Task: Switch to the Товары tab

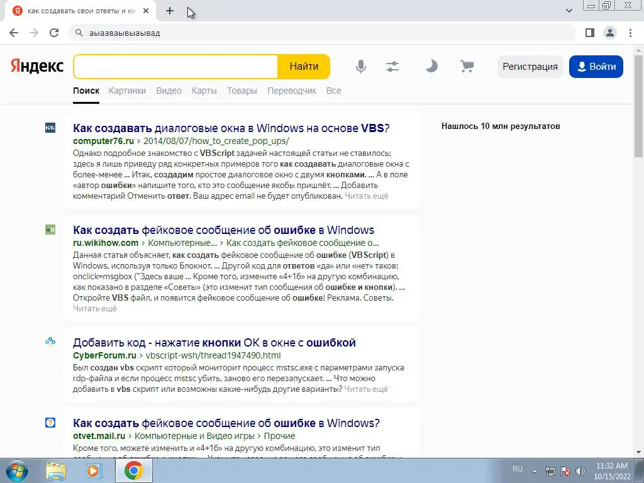Action: (242, 91)
